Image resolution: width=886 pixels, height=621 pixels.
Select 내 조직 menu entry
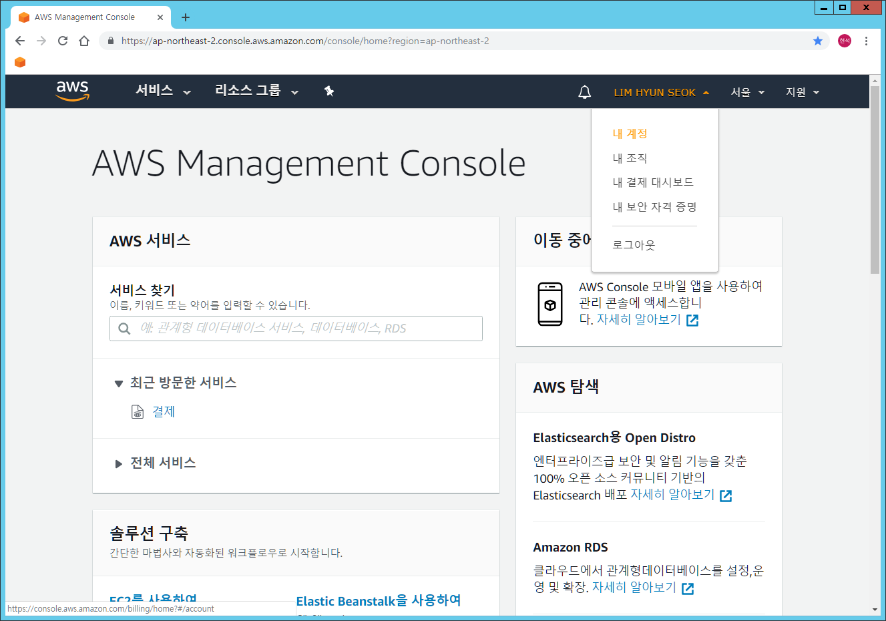(x=630, y=158)
